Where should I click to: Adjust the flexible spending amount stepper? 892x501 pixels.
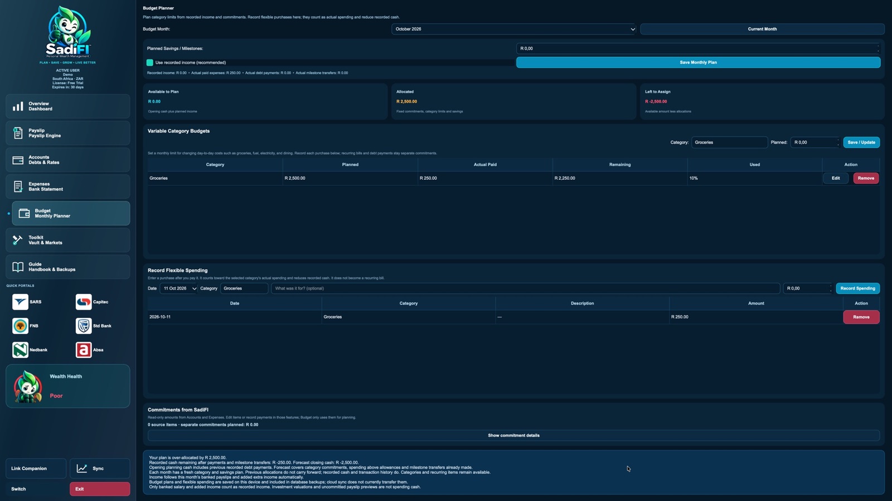click(x=830, y=288)
